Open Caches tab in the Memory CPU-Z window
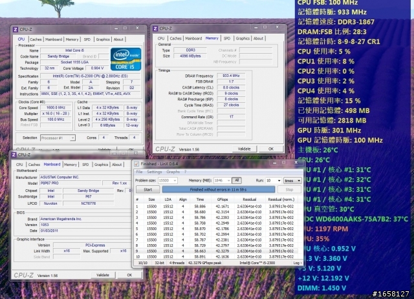Screen dimensions: 414x299 pos(175,39)
